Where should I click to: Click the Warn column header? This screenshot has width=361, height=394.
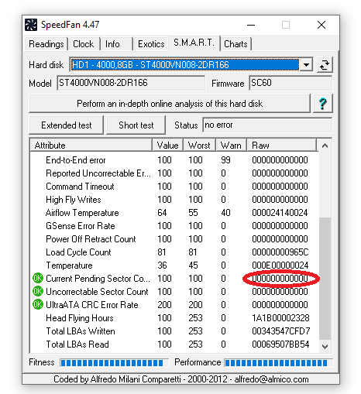231,146
